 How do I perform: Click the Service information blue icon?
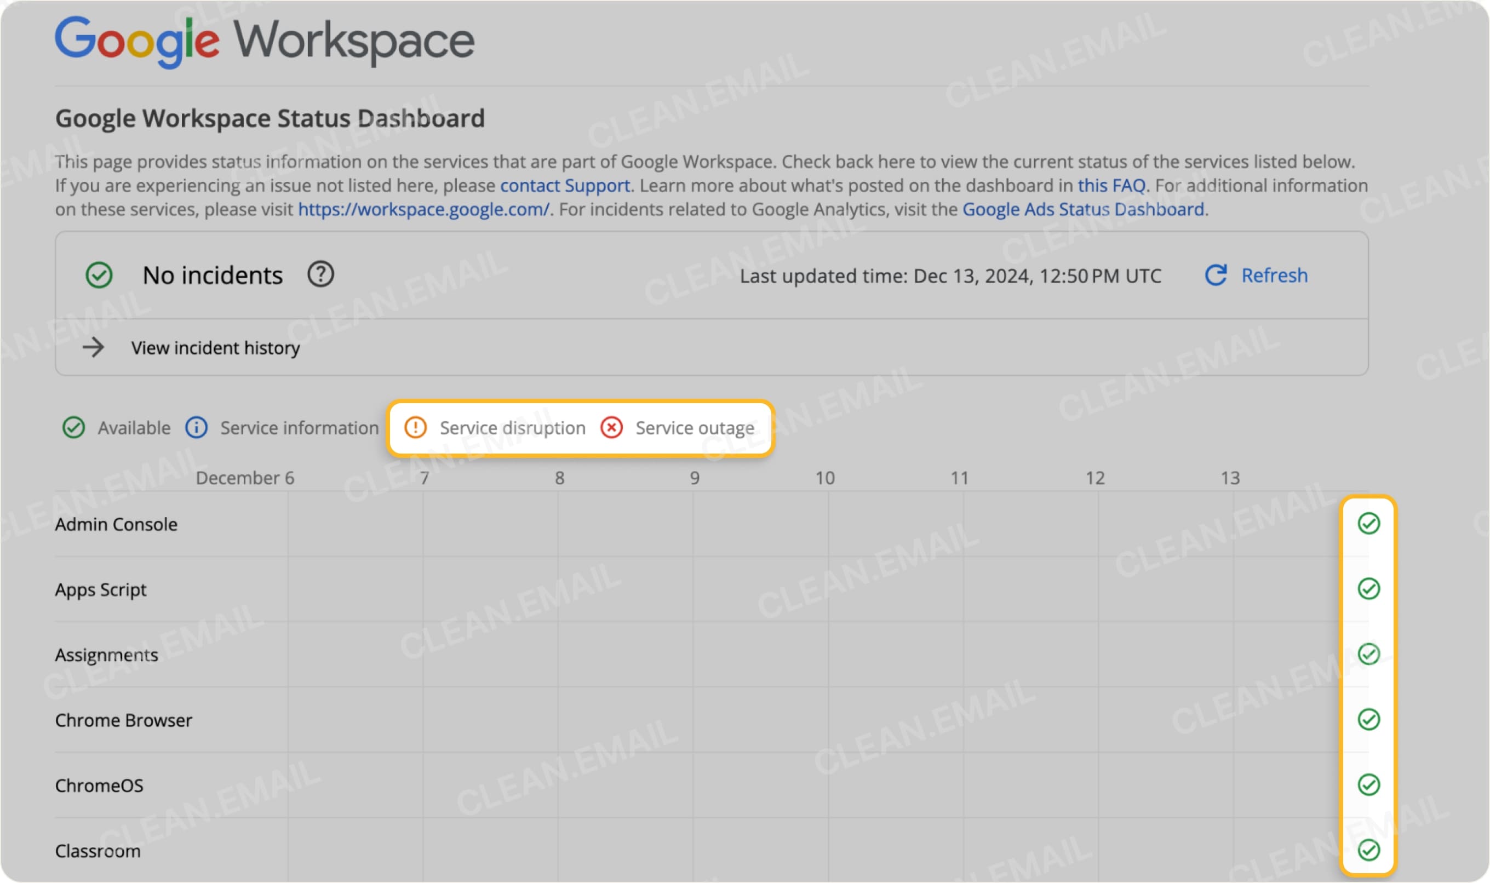tap(196, 428)
